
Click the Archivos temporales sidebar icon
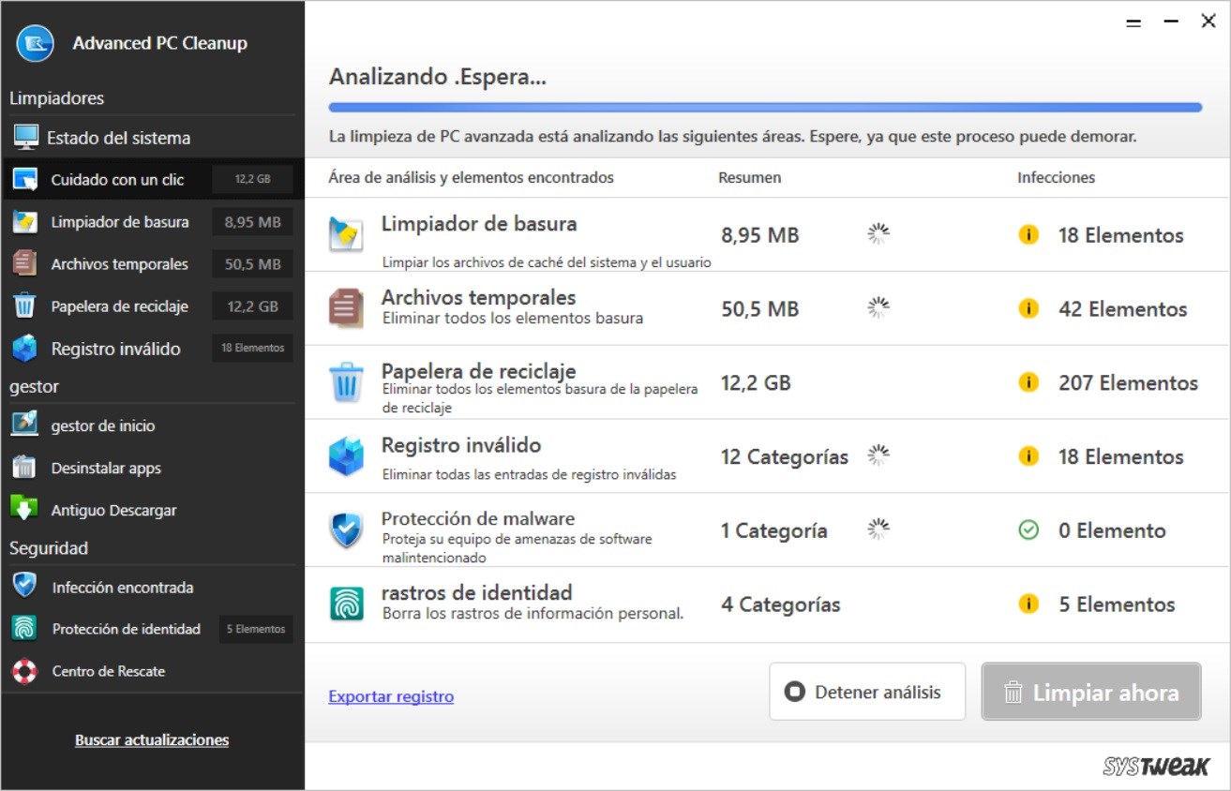tap(25, 263)
